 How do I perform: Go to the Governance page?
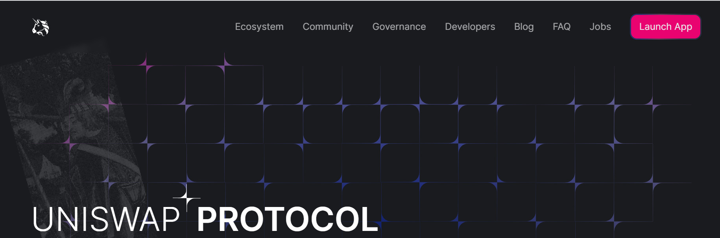399,27
